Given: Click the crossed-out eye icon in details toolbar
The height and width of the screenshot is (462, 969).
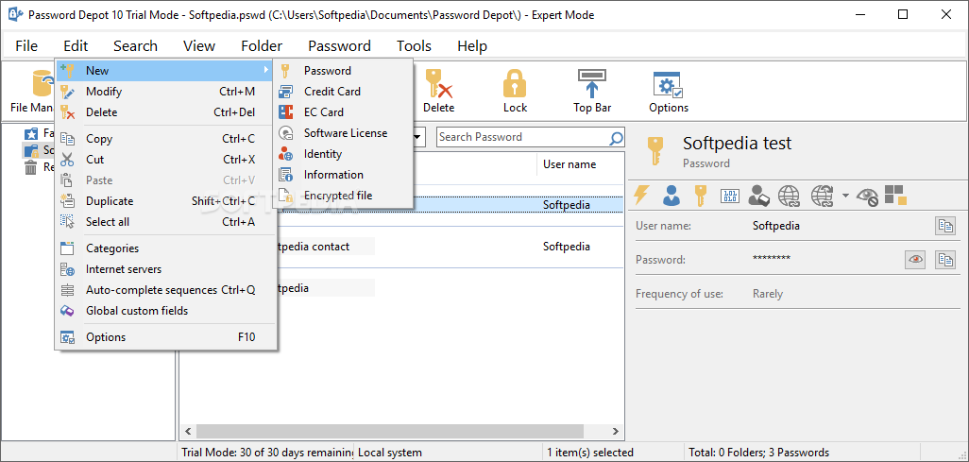Looking at the screenshot, I should (867, 197).
